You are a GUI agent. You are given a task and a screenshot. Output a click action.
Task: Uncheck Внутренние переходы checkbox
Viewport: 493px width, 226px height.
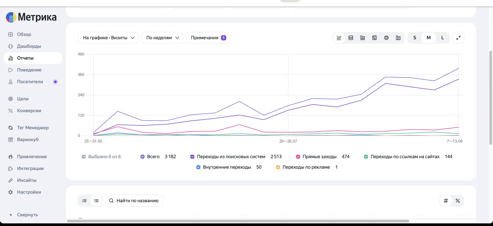[198, 167]
